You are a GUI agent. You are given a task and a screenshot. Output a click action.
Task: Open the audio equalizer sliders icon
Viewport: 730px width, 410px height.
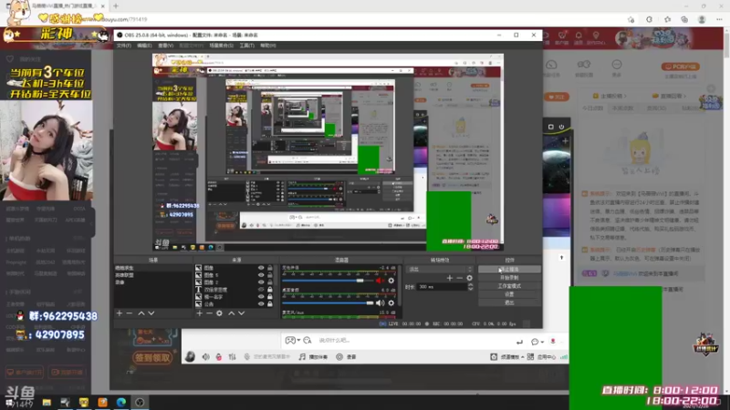click(232, 357)
